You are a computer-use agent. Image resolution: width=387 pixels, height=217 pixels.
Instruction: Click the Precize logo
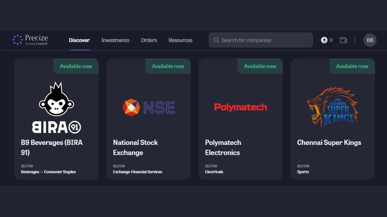pos(30,40)
